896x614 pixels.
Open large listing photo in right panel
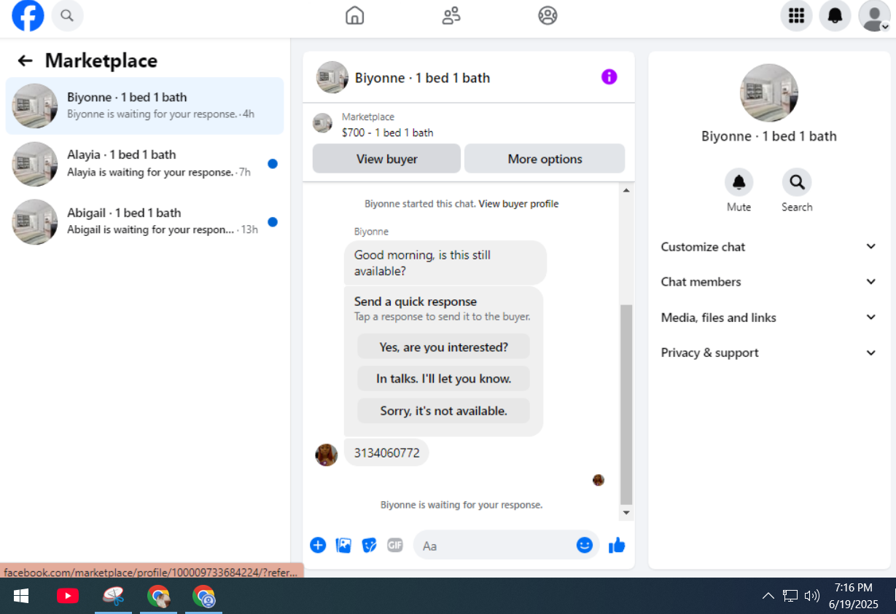769,93
